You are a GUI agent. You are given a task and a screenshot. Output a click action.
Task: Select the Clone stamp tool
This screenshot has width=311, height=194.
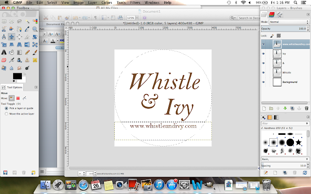point(27,60)
